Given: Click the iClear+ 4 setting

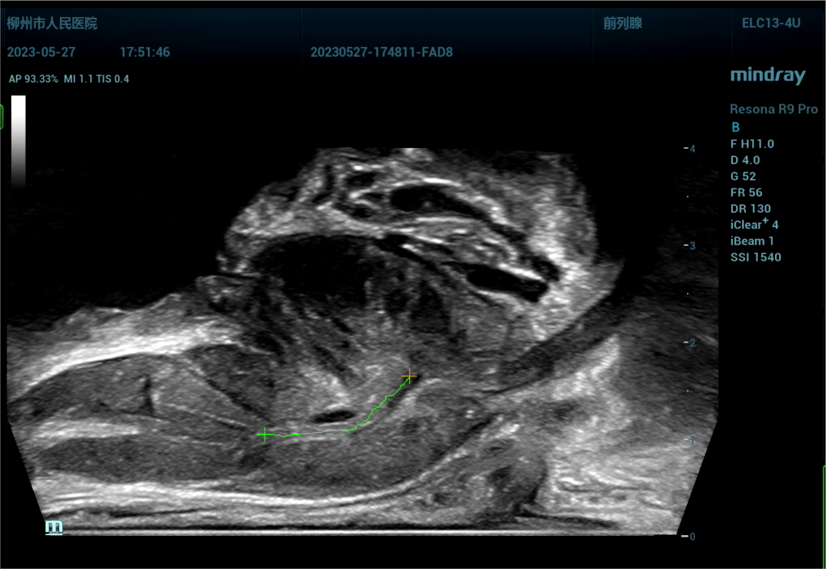Looking at the screenshot, I should point(754,224).
